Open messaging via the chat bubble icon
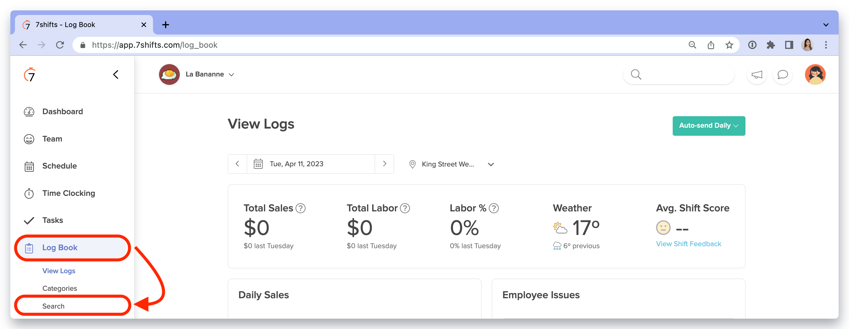849x329 pixels. [783, 74]
